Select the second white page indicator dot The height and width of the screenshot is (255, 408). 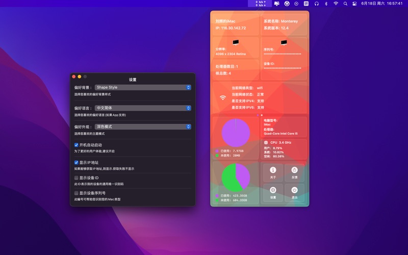tap(262, 115)
